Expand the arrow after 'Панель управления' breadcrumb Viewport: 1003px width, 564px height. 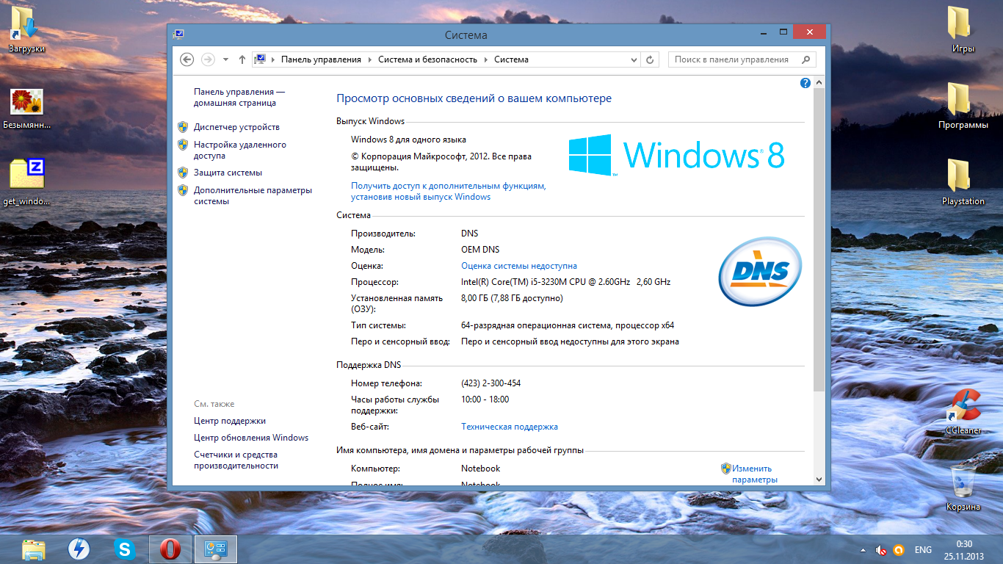pos(370,59)
